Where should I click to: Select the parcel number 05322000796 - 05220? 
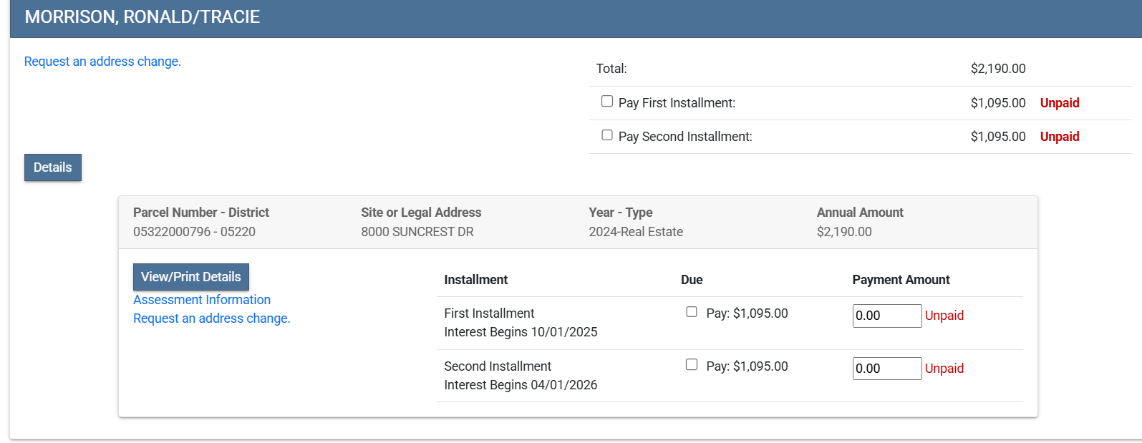[x=194, y=232]
